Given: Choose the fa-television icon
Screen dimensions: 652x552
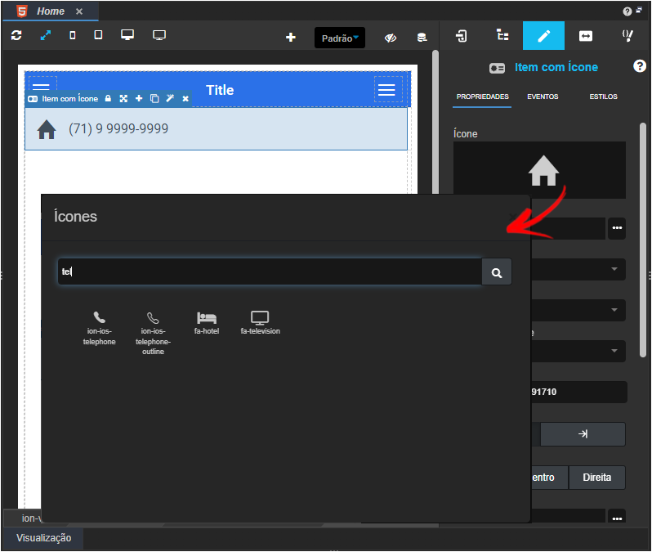Looking at the screenshot, I should (260, 323).
